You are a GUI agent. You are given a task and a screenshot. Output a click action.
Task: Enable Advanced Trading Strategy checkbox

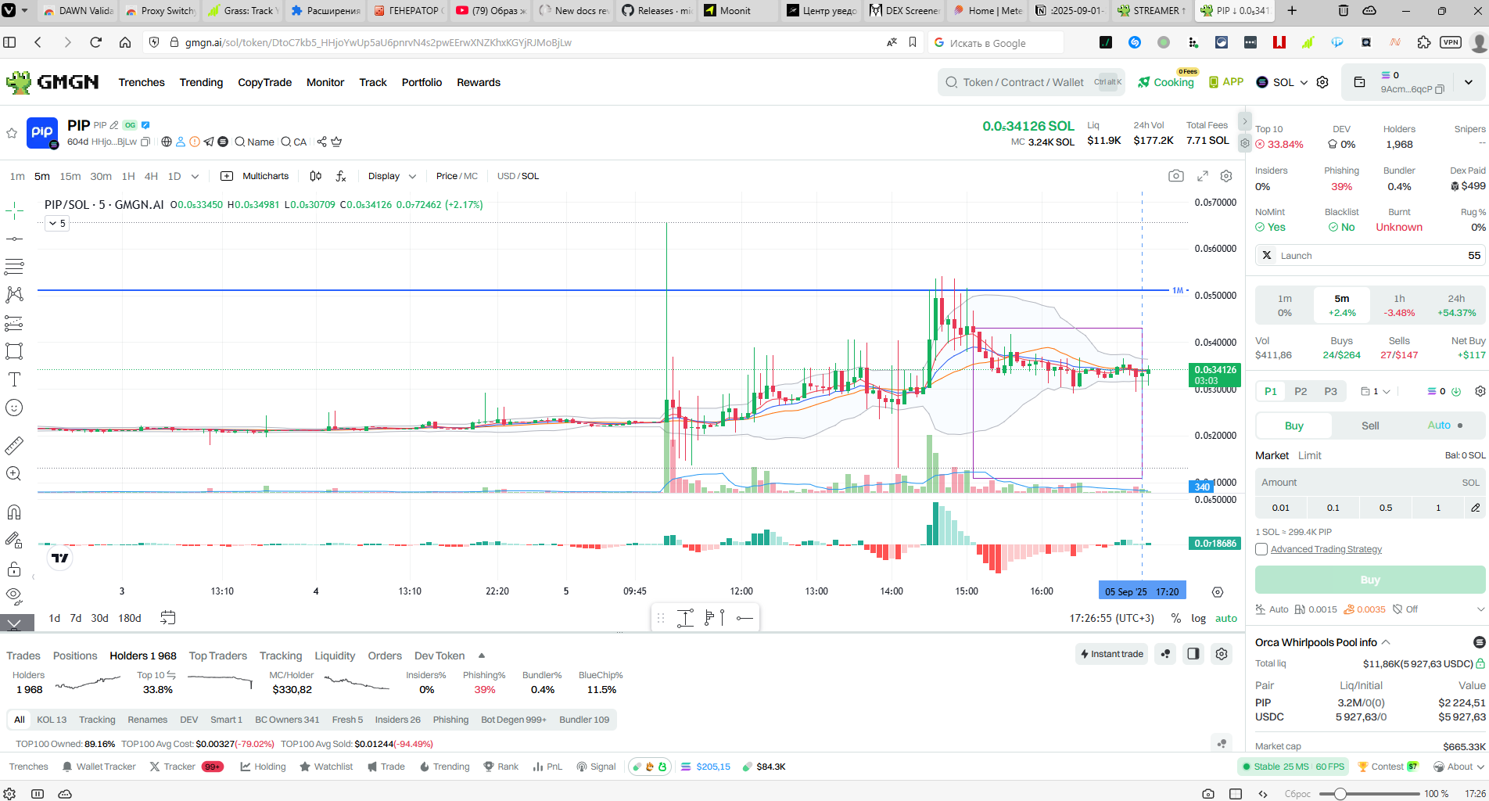pyautogui.click(x=1261, y=549)
